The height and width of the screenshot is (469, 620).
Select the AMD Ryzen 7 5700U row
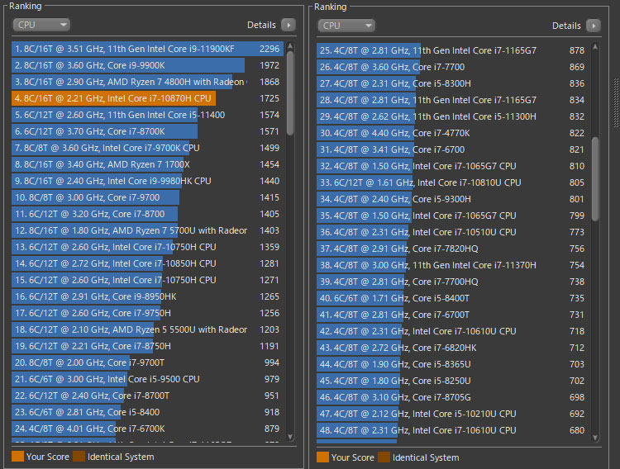pyautogui.click(x=147, y=230)
